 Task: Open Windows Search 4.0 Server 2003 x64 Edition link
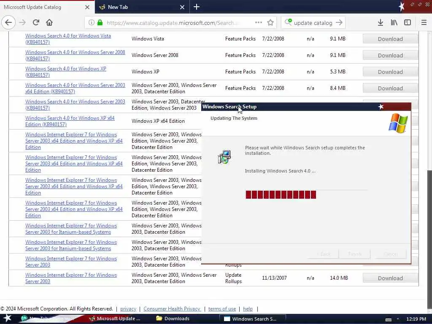(75, 88)
